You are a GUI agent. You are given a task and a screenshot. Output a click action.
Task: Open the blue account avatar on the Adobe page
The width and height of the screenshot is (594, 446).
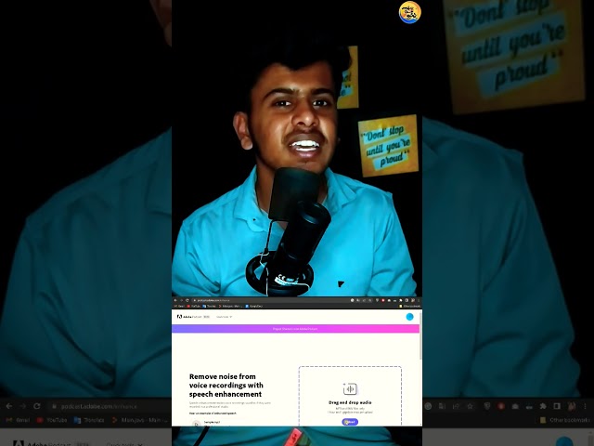coord(409,317)
